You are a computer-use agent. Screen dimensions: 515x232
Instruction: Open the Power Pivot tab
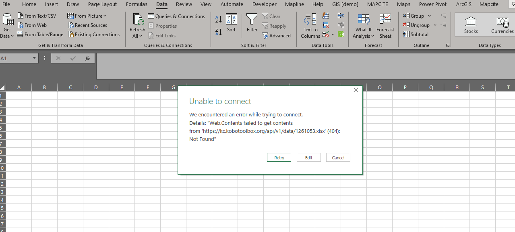click(432, 4)
